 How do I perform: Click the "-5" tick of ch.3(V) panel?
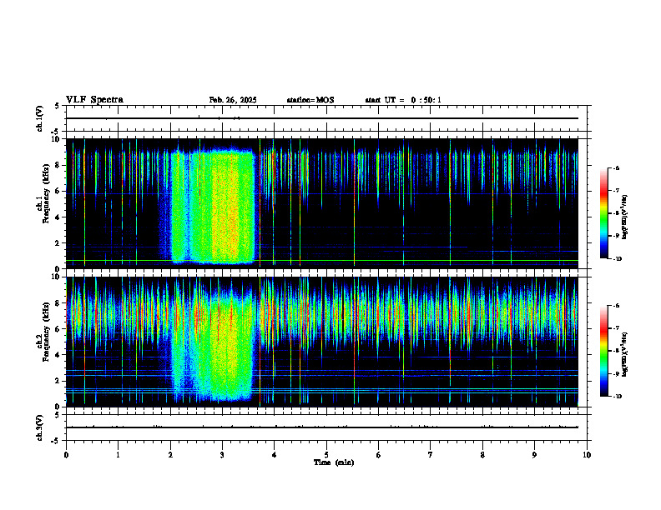57,441
